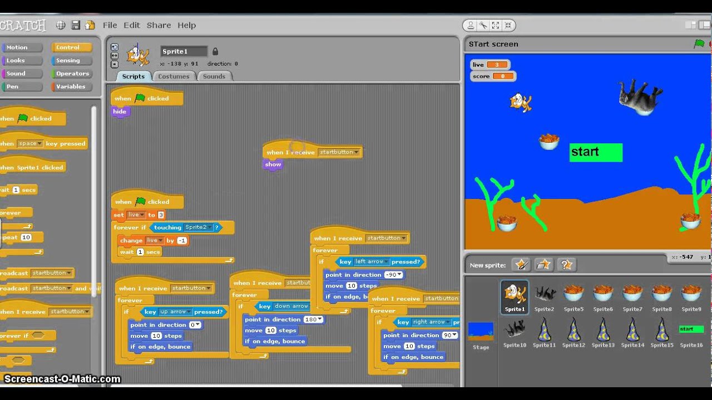The width and height of the screenshot is (712, 400).
Task: Click the Sprite1 cat image beside name field
Action: [137, 55]
